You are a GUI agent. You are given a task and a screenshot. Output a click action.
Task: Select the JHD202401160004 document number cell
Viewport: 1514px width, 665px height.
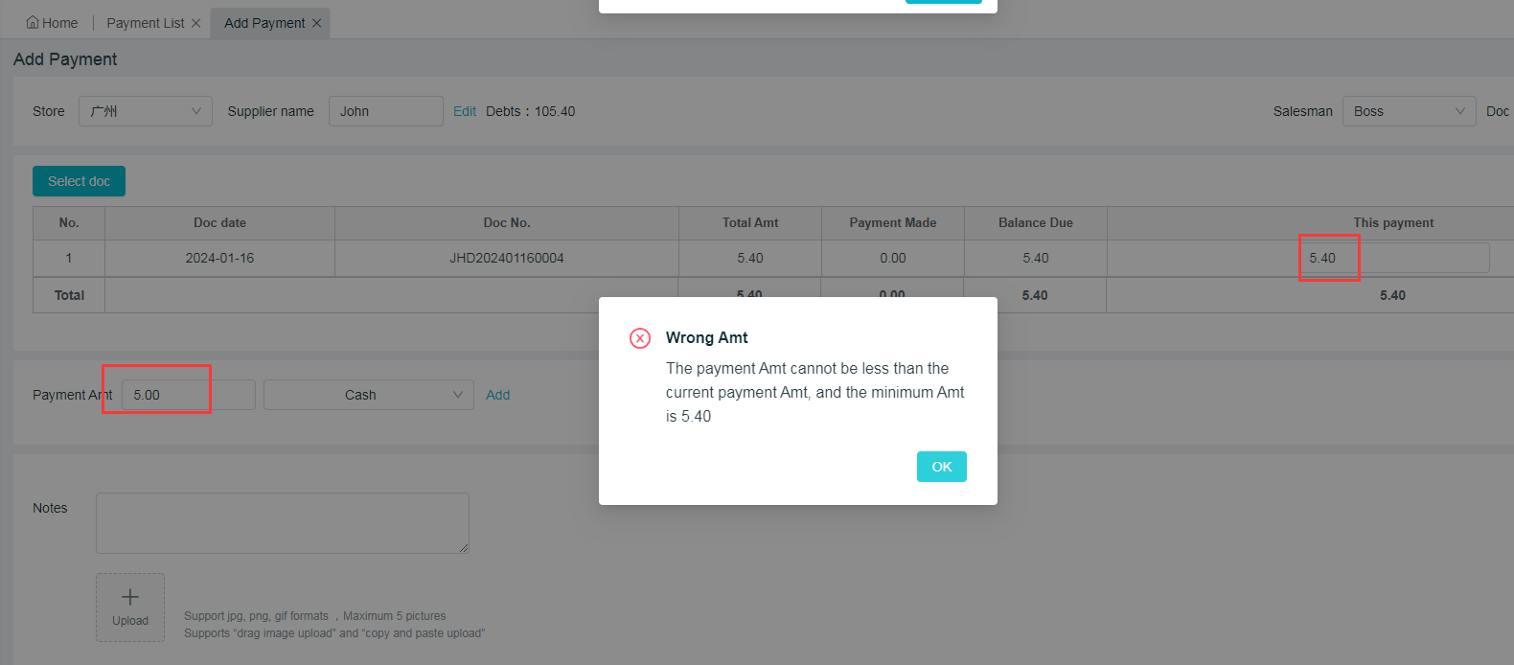(507, 258)
